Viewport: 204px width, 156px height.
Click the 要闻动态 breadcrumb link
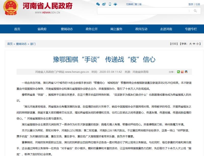pyautogui.click(x=21, y=44)
